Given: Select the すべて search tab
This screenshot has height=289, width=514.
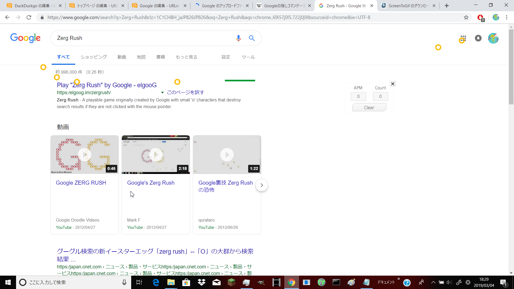Looking at the screenshot, I should coord(63,57).
